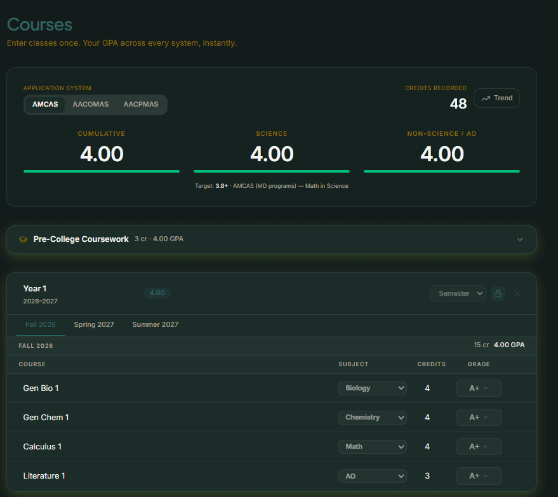Click the graduation cap icon beside Pre-College Coursework
This screenshot has width=558, height=497.
click(23, 239)
